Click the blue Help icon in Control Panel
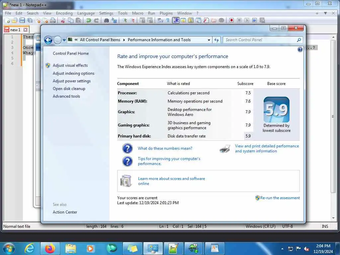Screen dimensions: 340x255 300,50
